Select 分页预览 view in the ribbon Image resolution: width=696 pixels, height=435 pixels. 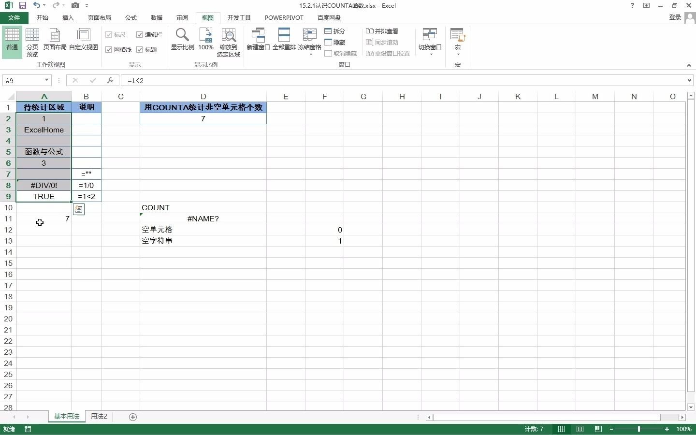[32, 41]
